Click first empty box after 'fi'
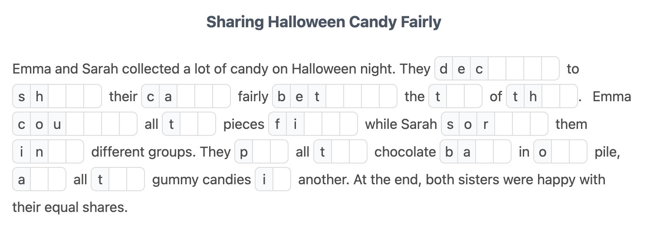This screenshot has width=650, height=231. coord(313,124)
